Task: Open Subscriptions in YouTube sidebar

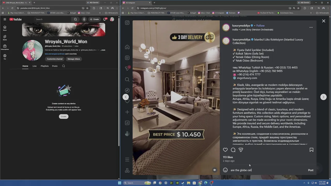Action: point(5,47)
